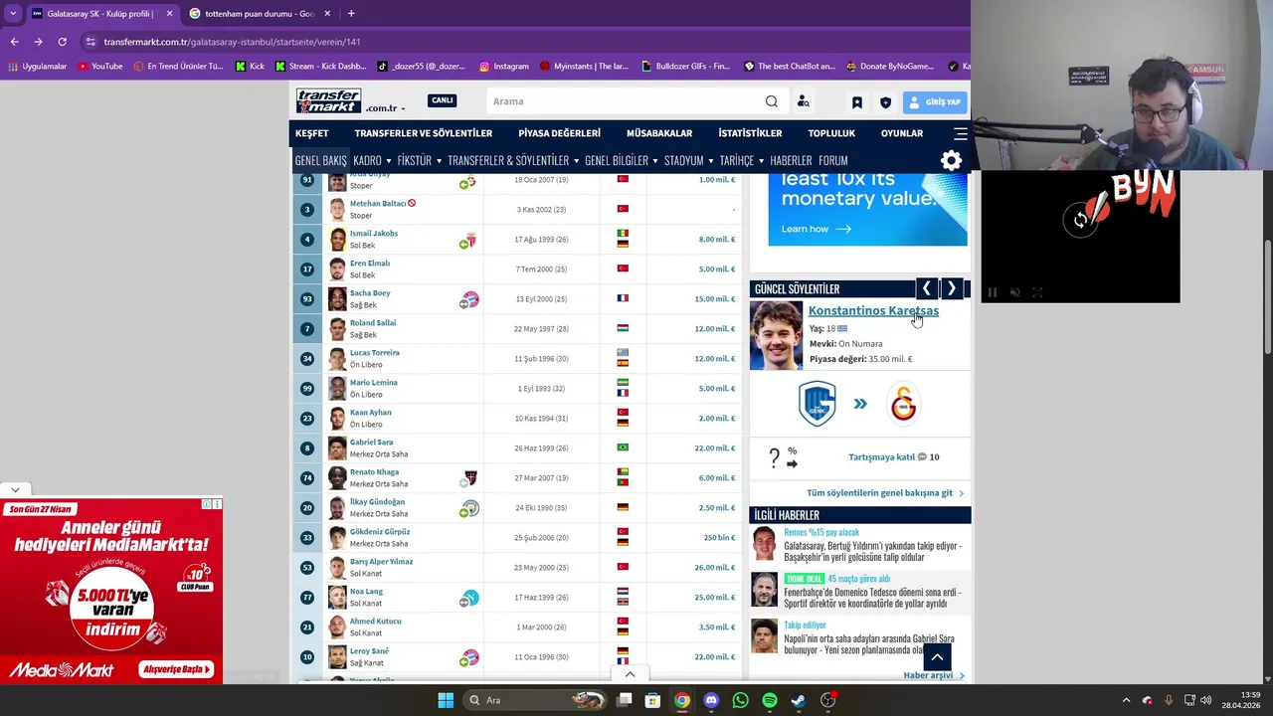Open İlkay Gündoğan player link
Screen dimensions: 1273x716
pos(377,501)
